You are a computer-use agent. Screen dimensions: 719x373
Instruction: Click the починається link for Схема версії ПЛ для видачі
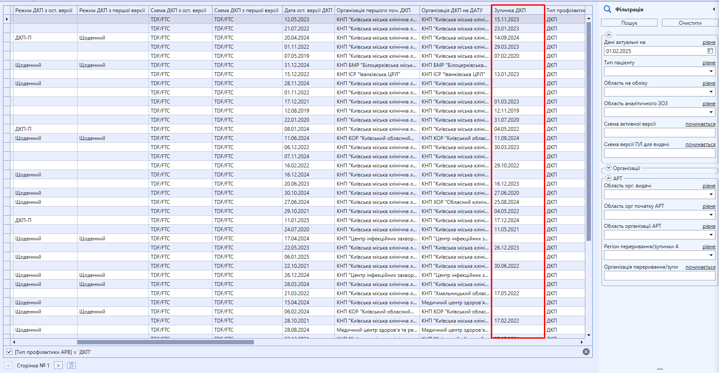[x=700, y=144]
